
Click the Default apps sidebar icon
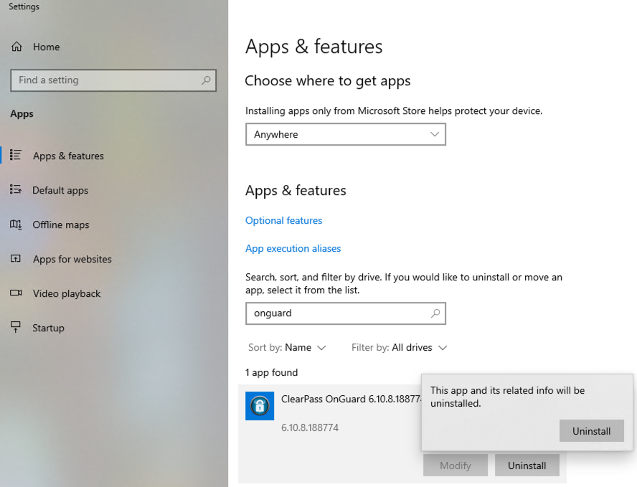[16, 190]
